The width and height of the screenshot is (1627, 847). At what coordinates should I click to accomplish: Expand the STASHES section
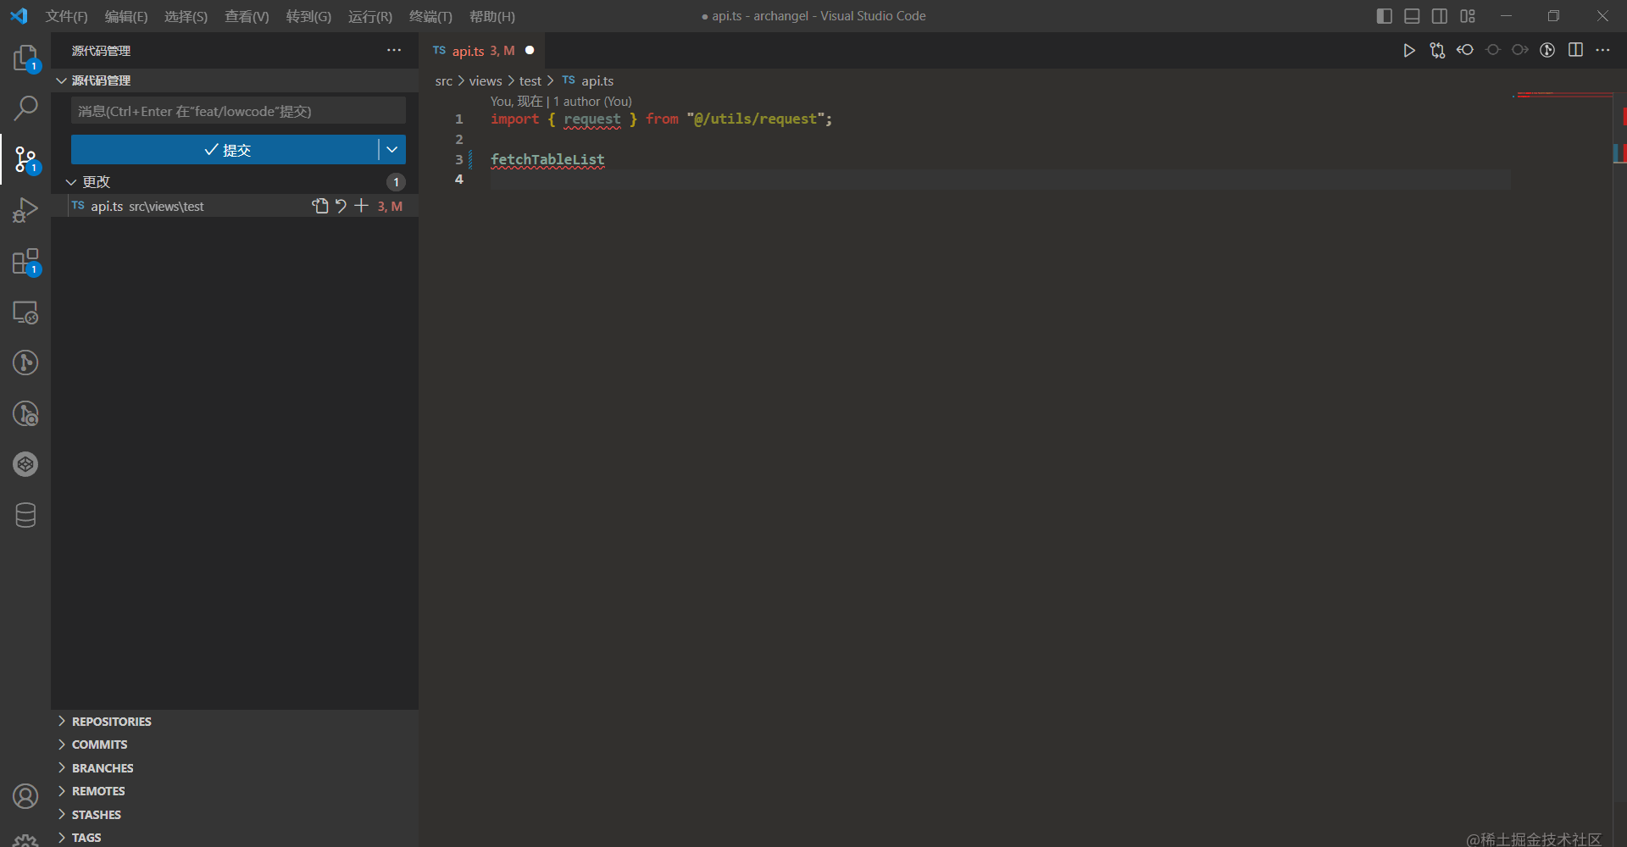click(x=235, y=815)
